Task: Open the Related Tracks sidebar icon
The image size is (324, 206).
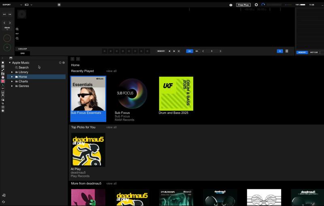Action: pyautogui.click(x=3, y=70)
